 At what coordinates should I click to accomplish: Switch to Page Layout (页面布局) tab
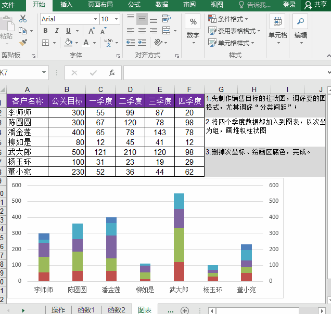coord(100,5)
